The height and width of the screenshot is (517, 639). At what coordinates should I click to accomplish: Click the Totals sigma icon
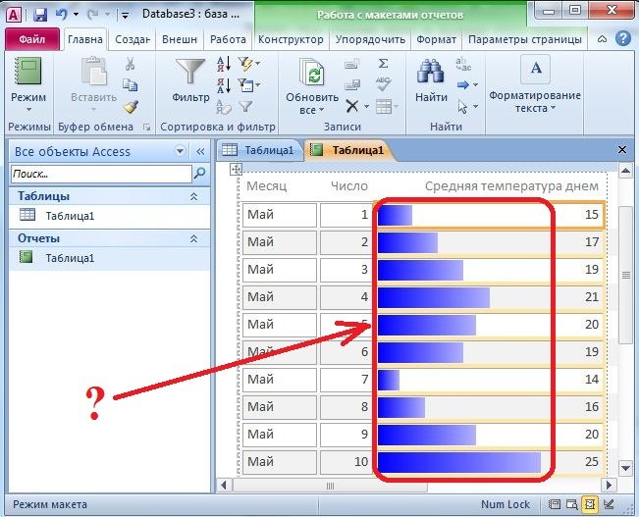pos(383,64)
